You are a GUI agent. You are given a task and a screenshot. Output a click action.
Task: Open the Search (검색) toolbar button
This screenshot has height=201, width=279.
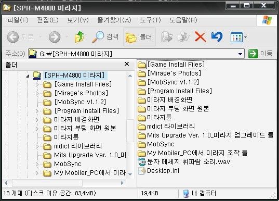pos(105,37)
